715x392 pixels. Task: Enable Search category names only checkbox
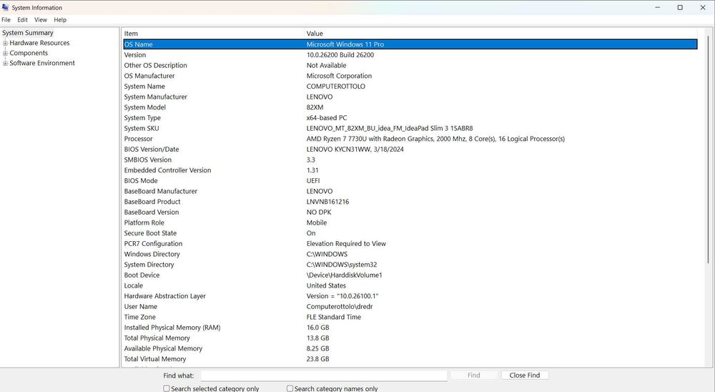[290, 388]
